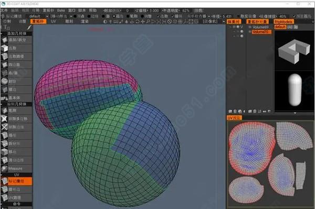Click the Z偏移 offset value field
315x209 pixels.
(x=154, y=10)
